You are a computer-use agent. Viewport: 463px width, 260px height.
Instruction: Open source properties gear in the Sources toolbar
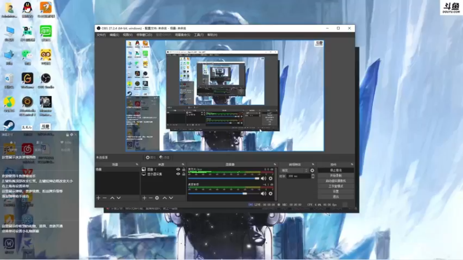pyautogui.click(x=157, y=198)
